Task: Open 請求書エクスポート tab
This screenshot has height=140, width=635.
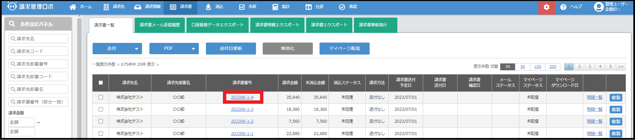Action: pyautogui.click(x=329, y=25)
